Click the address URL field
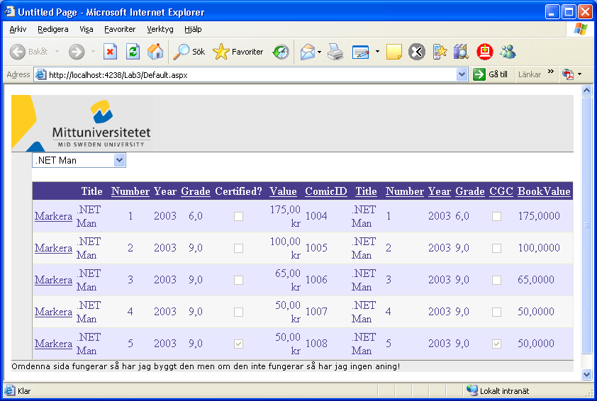 point(251,74)
